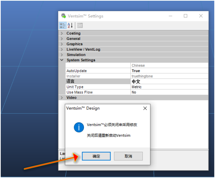The height and width of the screenshot is (178, 215).
Task: Expand the Simulation category
Action: [62, 55]
